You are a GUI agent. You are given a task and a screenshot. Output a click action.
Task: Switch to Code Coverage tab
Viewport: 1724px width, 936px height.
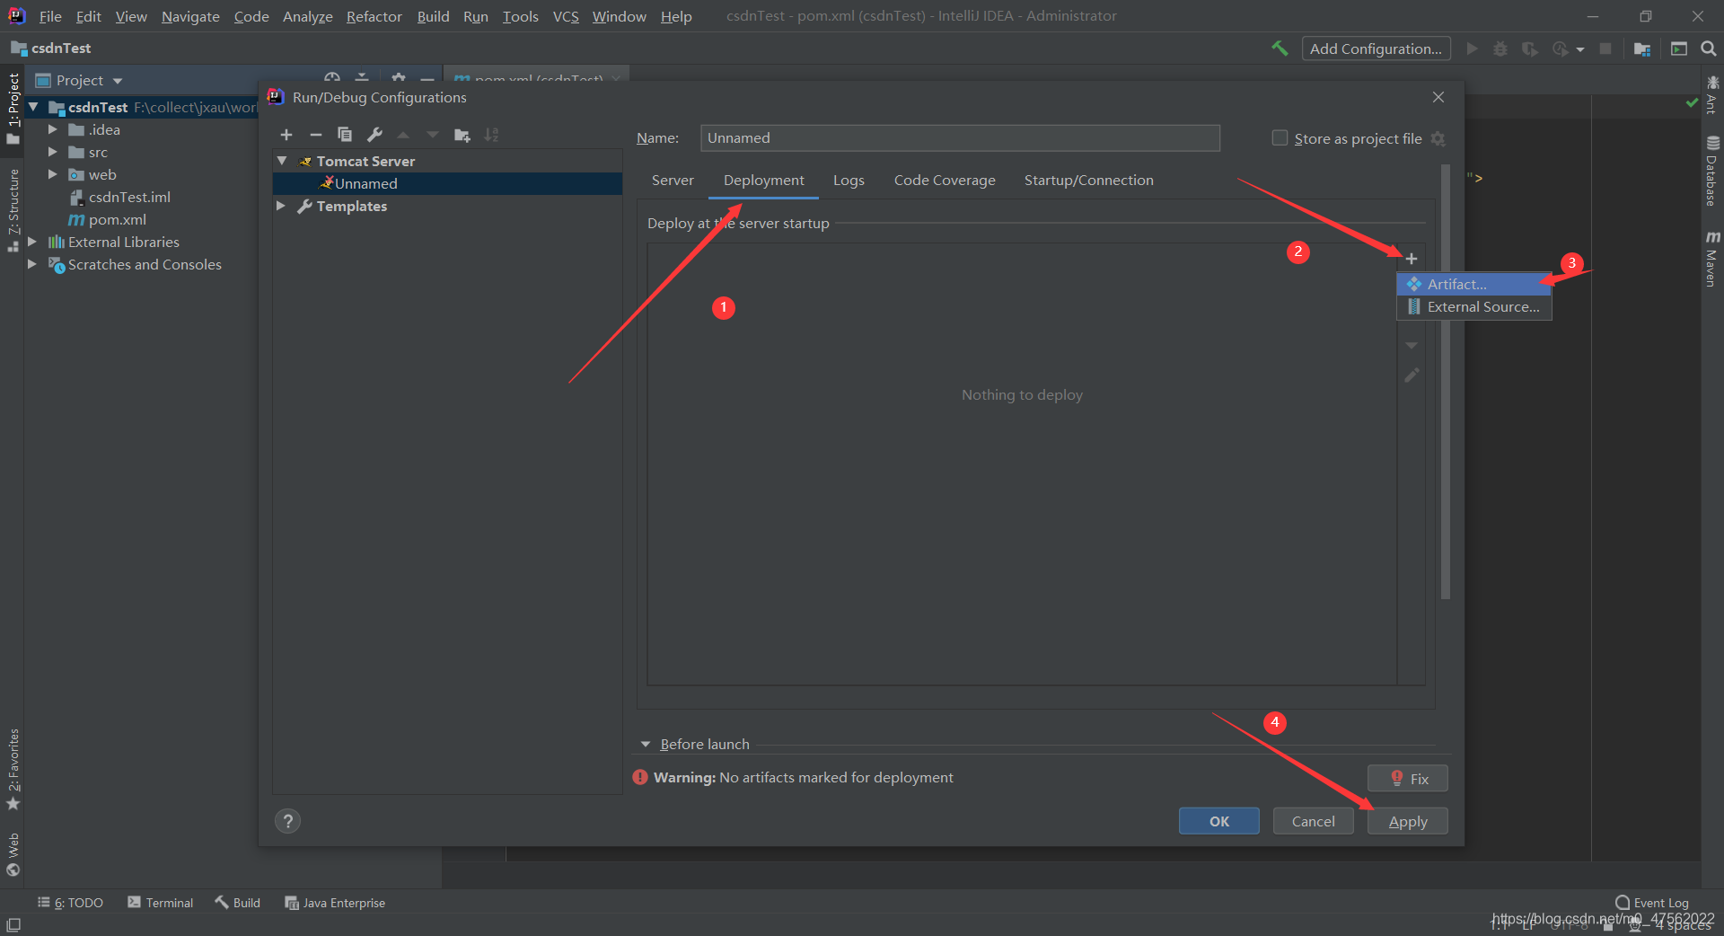[945, 180]
